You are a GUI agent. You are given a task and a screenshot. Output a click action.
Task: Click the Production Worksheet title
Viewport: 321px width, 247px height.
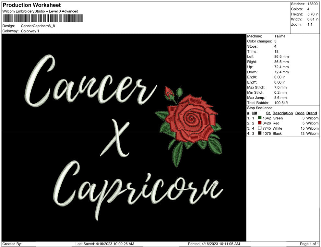[x=31, y=5]
